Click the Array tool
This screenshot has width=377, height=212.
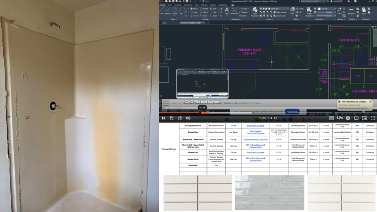coord(213,16)
